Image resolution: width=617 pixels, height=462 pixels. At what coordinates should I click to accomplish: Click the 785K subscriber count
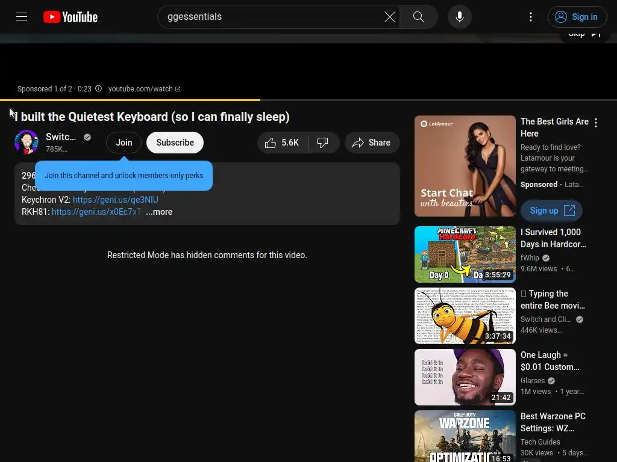(56, 149)
